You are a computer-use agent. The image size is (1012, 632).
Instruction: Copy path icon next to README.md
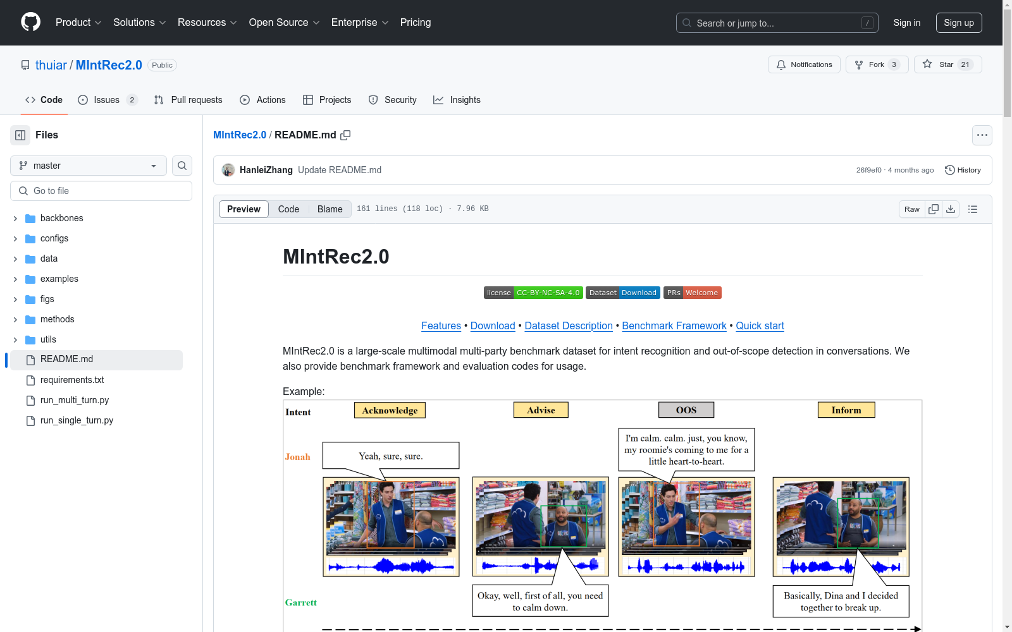pyautogui.click(x=345, y=135)
